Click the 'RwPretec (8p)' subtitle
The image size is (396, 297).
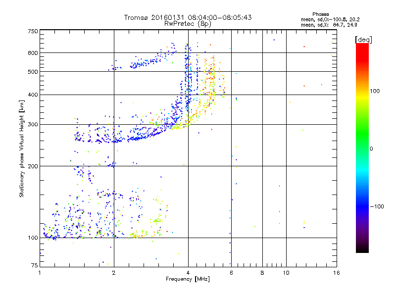coord(188,24)
